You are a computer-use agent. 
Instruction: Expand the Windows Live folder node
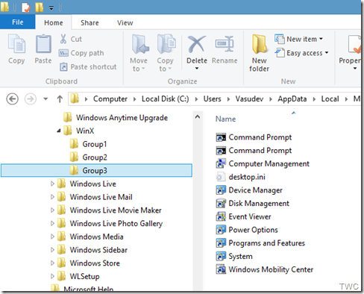tap(52, 184)
